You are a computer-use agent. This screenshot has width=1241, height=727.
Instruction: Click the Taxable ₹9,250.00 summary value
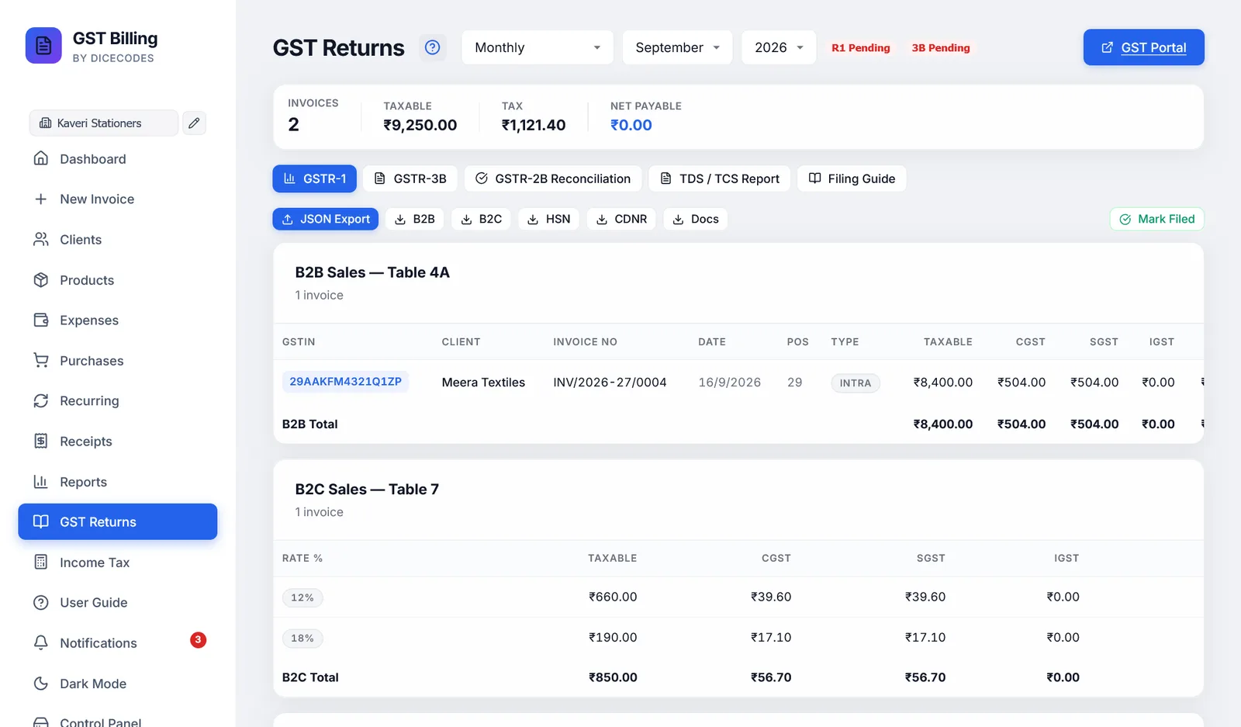tap(420, 125)
